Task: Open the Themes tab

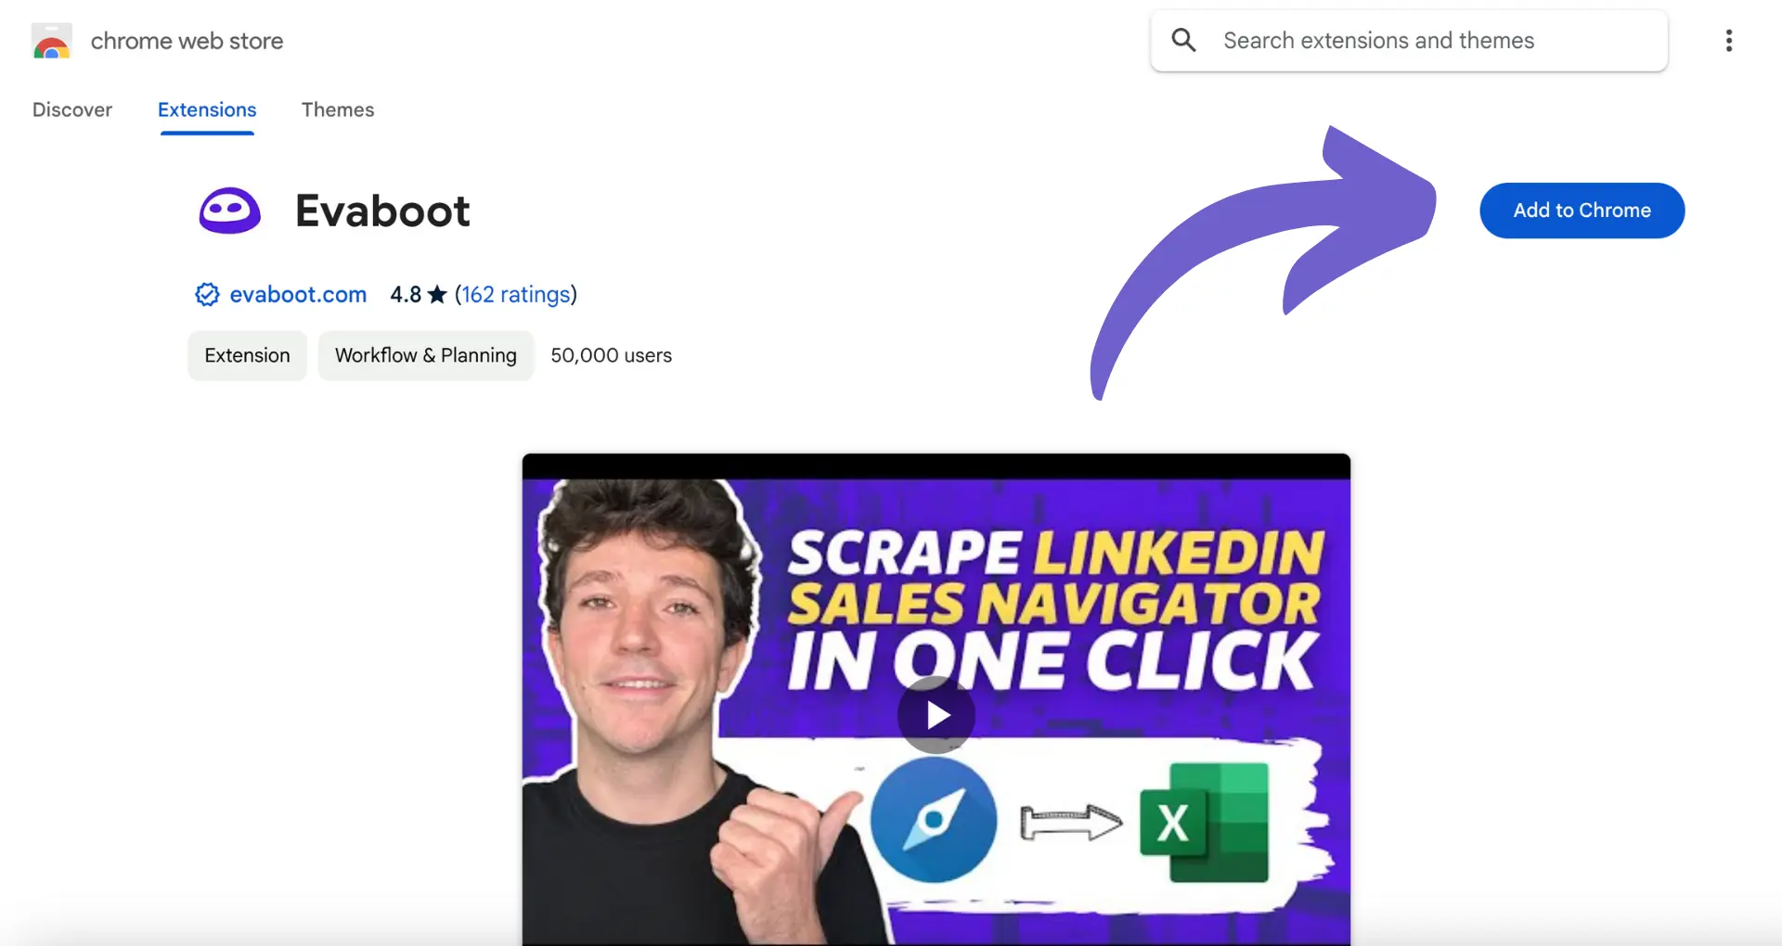Action: [338, 109]
